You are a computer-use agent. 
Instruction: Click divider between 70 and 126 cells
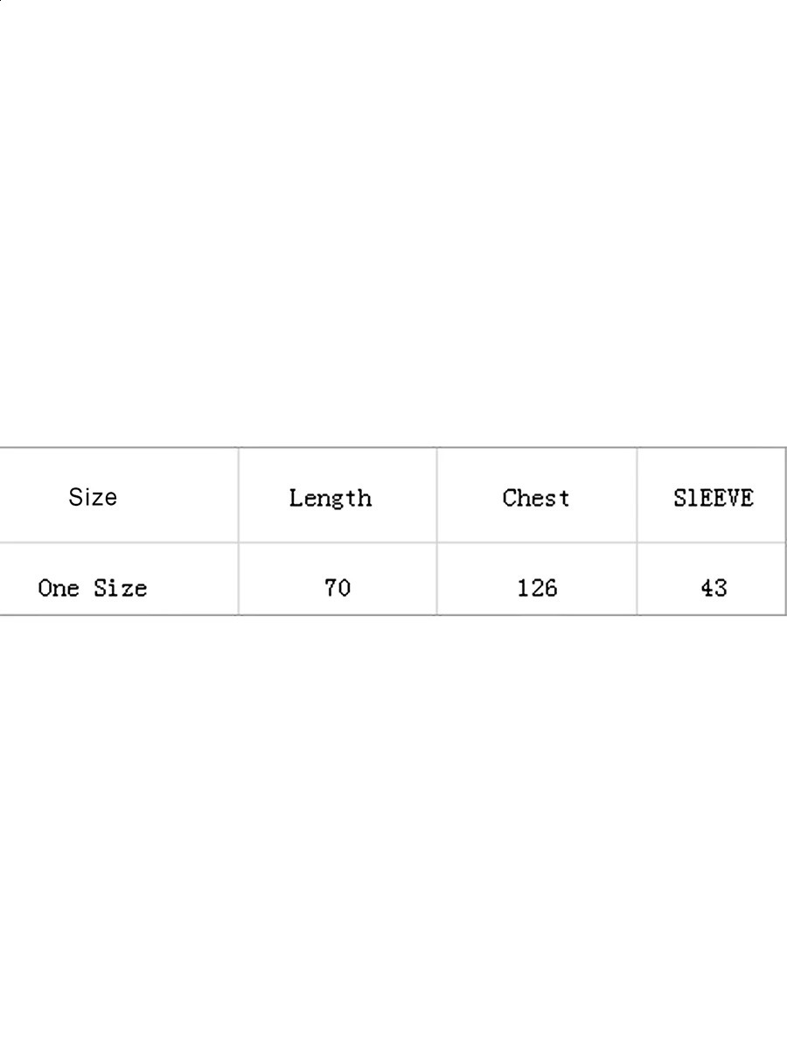click(x=436, y=579)
